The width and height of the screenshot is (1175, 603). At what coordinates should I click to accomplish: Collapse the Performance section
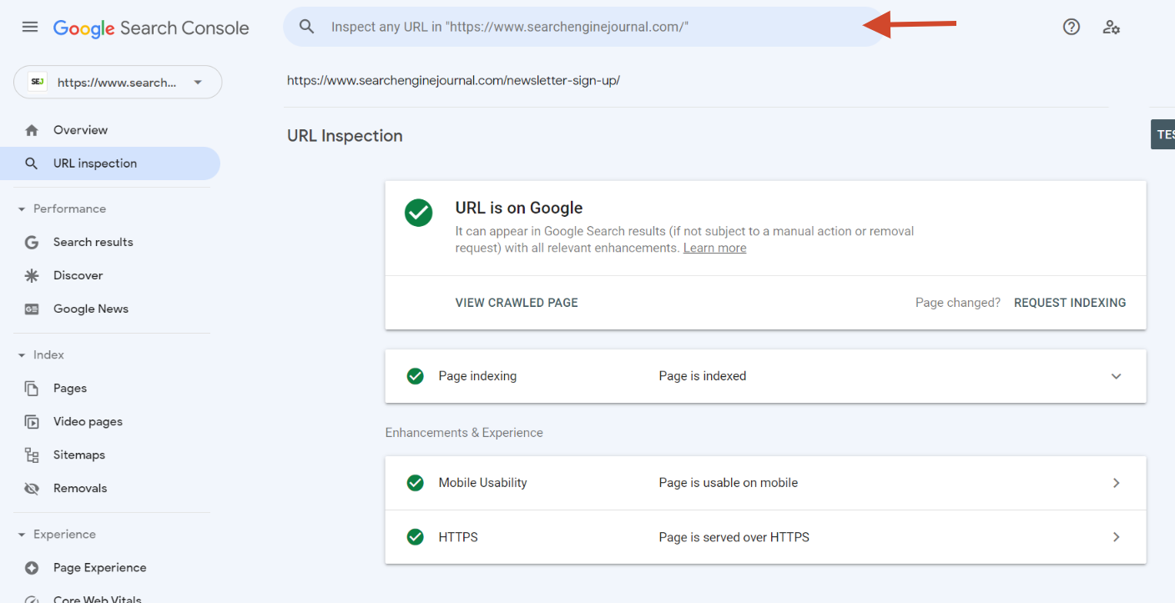click(22, 209)
